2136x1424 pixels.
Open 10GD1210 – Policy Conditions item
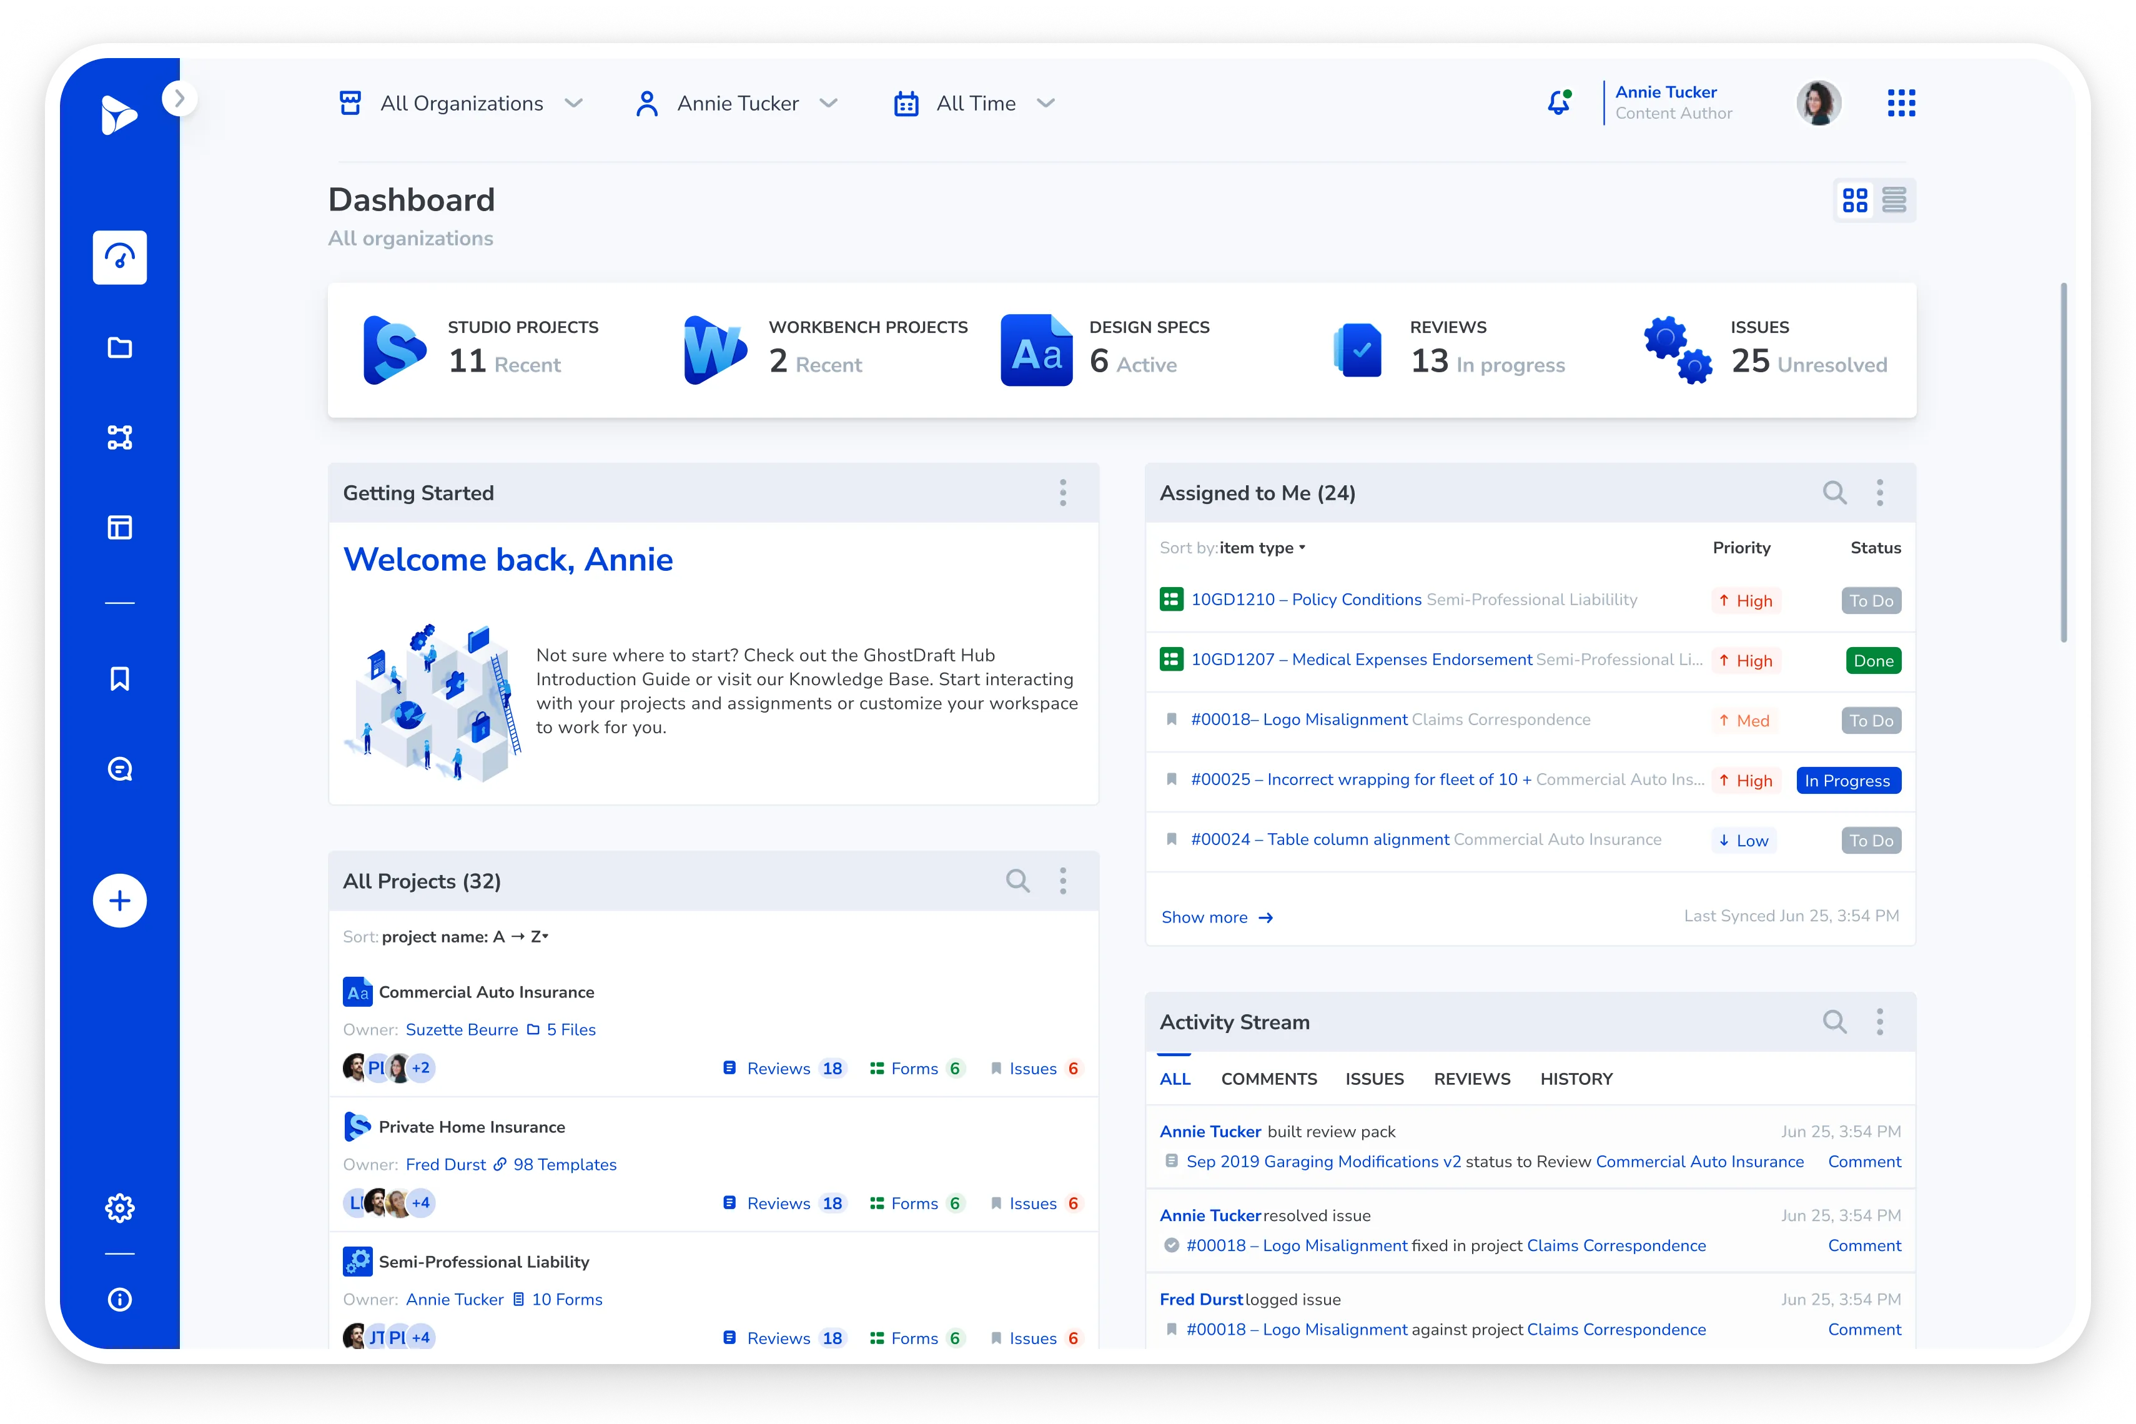click(1305, 600)
